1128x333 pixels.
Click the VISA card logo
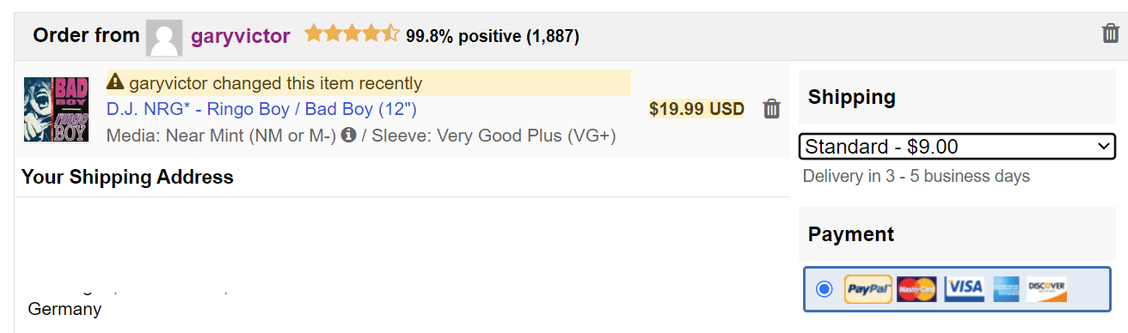point(964,289)
